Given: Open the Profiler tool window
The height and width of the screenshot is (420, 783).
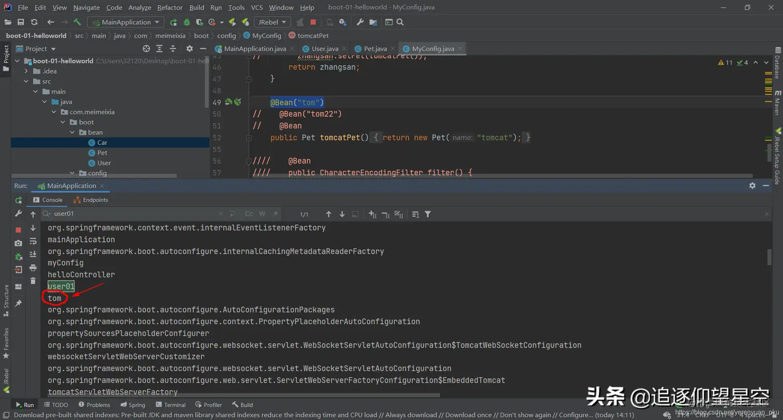Looking at the screenshot, I should (209, 405).
